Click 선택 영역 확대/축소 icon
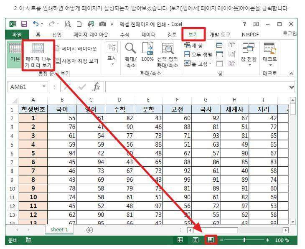 (x=168, y=55)
